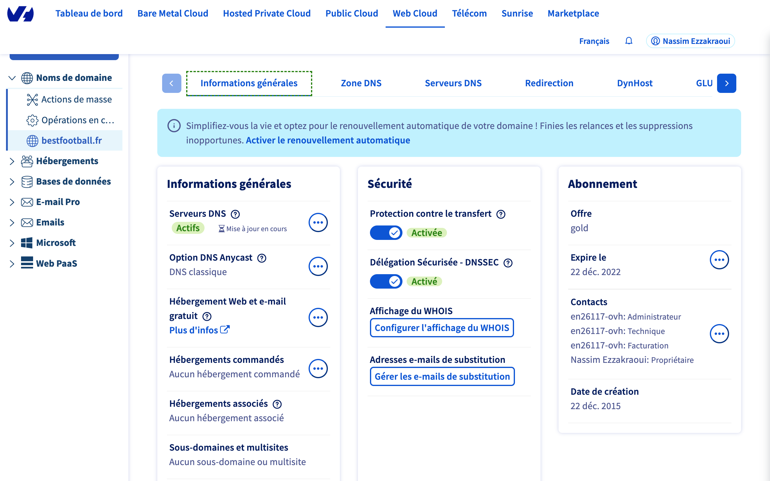
Task: Open the Public Cloud menu
Action: pos(352,13)
